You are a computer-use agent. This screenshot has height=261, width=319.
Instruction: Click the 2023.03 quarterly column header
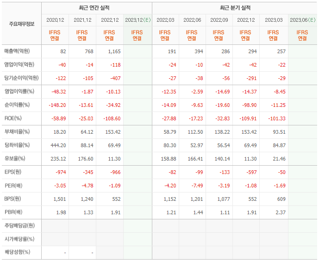pyautogui.click(x=274, y=20)
